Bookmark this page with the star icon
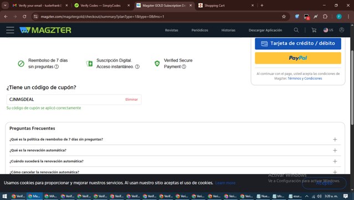 coord(284,17)
